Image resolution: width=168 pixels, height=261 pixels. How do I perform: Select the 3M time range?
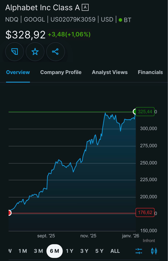(x=38, y=251)
